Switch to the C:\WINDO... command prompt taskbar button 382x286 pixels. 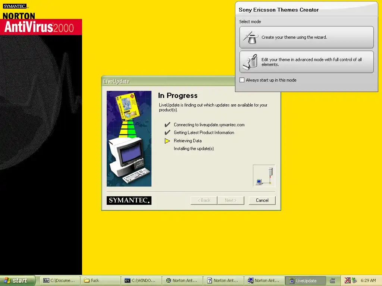[x=141, y=281]
